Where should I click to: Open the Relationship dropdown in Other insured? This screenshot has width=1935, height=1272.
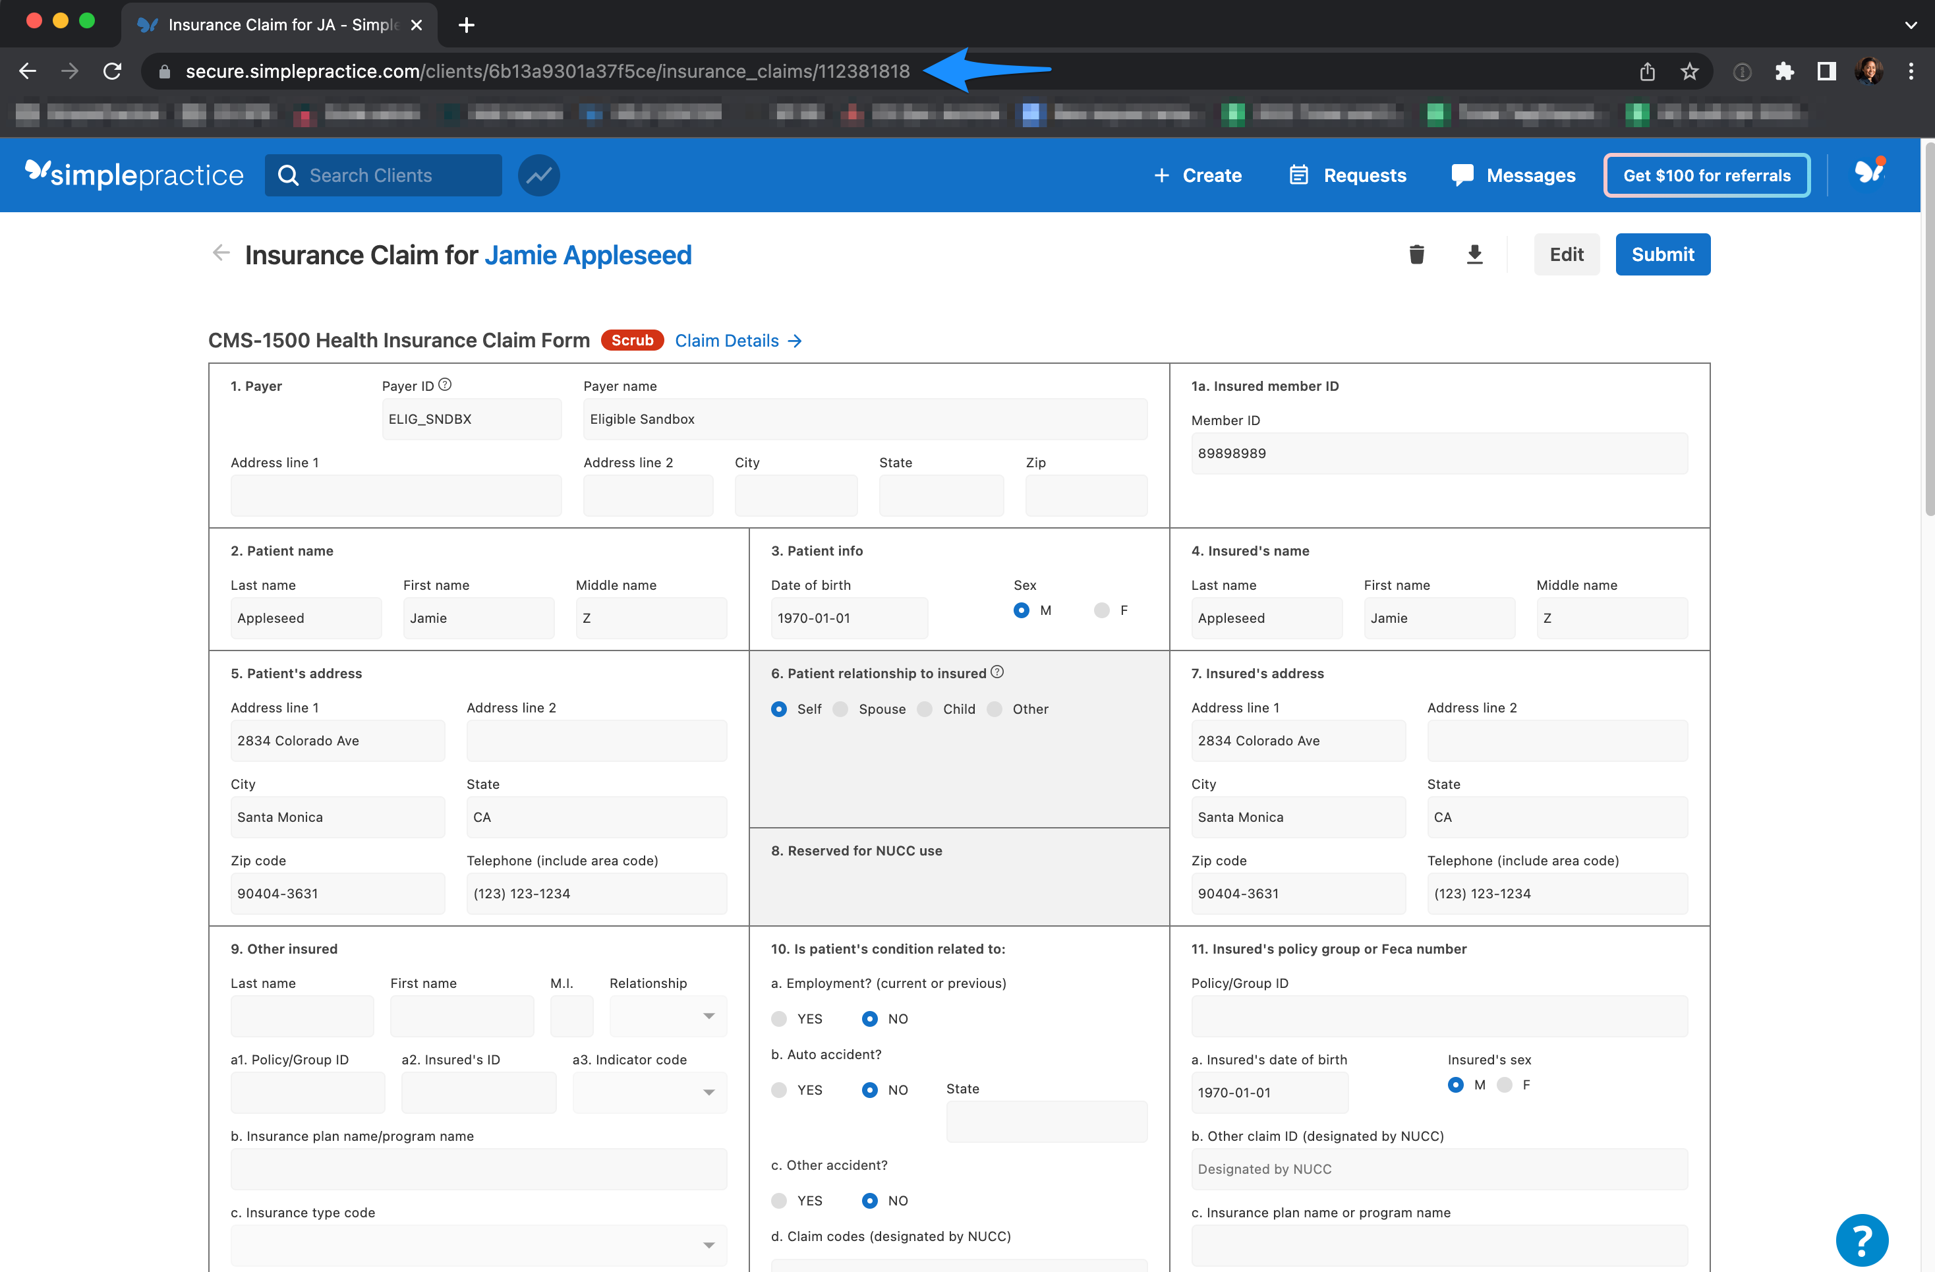(x=667, y=1016)
